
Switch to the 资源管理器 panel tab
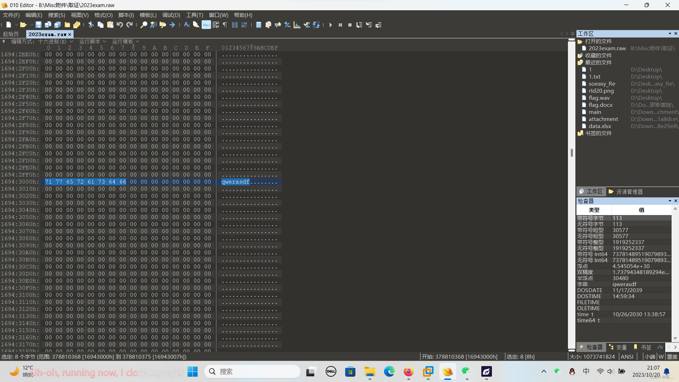(626, 191)
